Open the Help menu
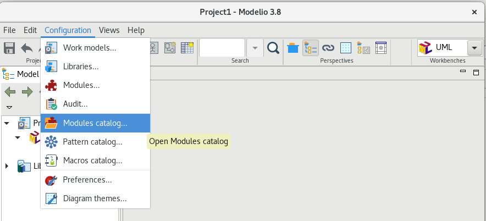 [136, 30]
